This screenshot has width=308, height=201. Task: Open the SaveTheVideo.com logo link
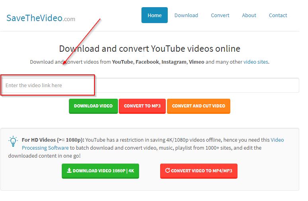click(x=41, y=18)
